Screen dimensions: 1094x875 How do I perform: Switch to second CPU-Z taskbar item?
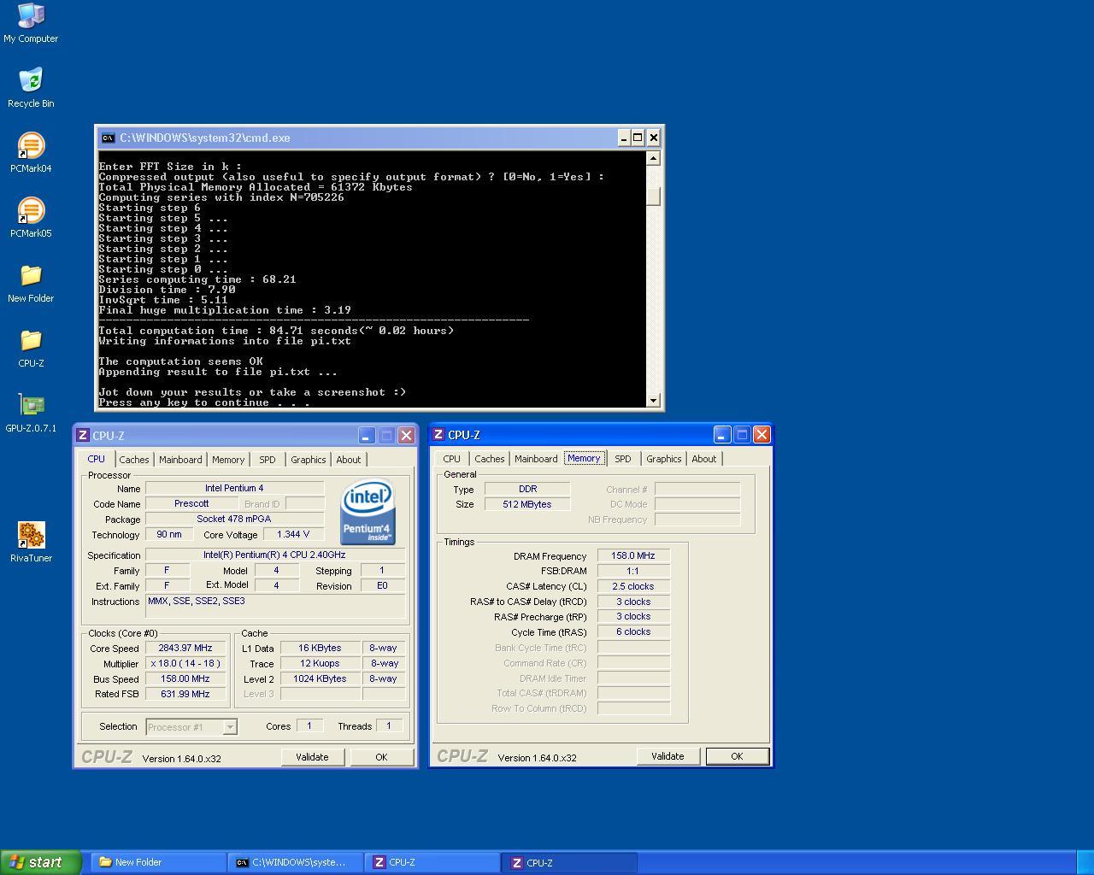pyautogui.click(x=569, y=863)
